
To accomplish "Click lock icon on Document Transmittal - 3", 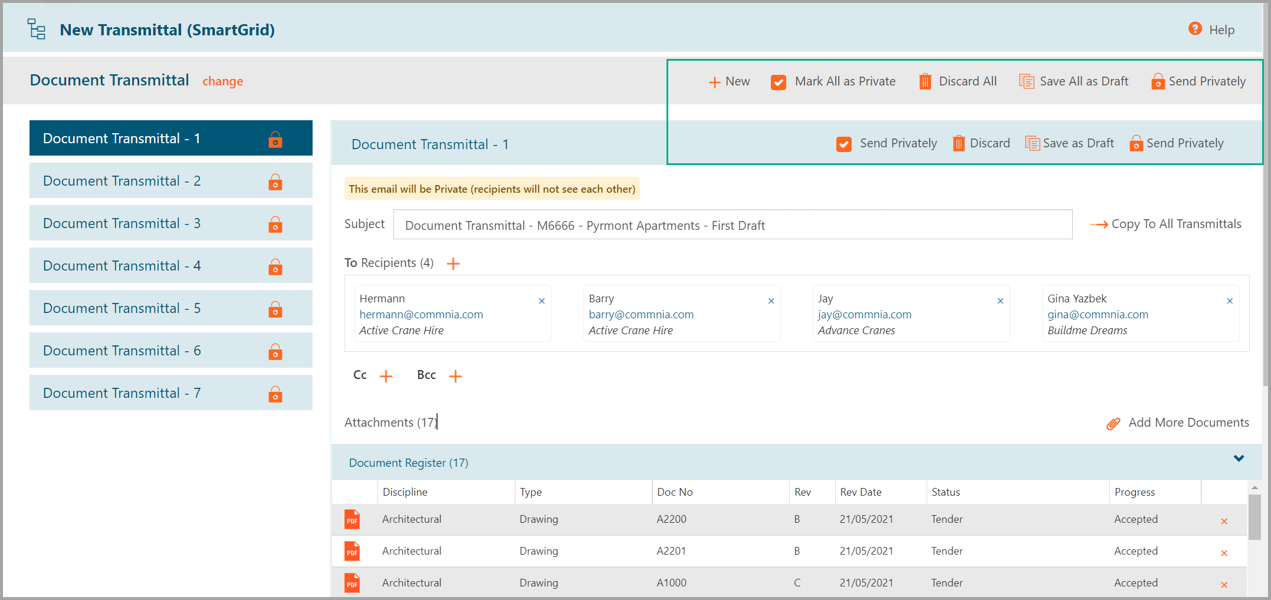I will 275,224.
